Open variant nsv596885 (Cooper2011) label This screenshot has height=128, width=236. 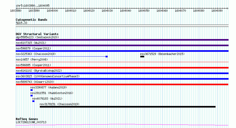click(x=33, y=65)
